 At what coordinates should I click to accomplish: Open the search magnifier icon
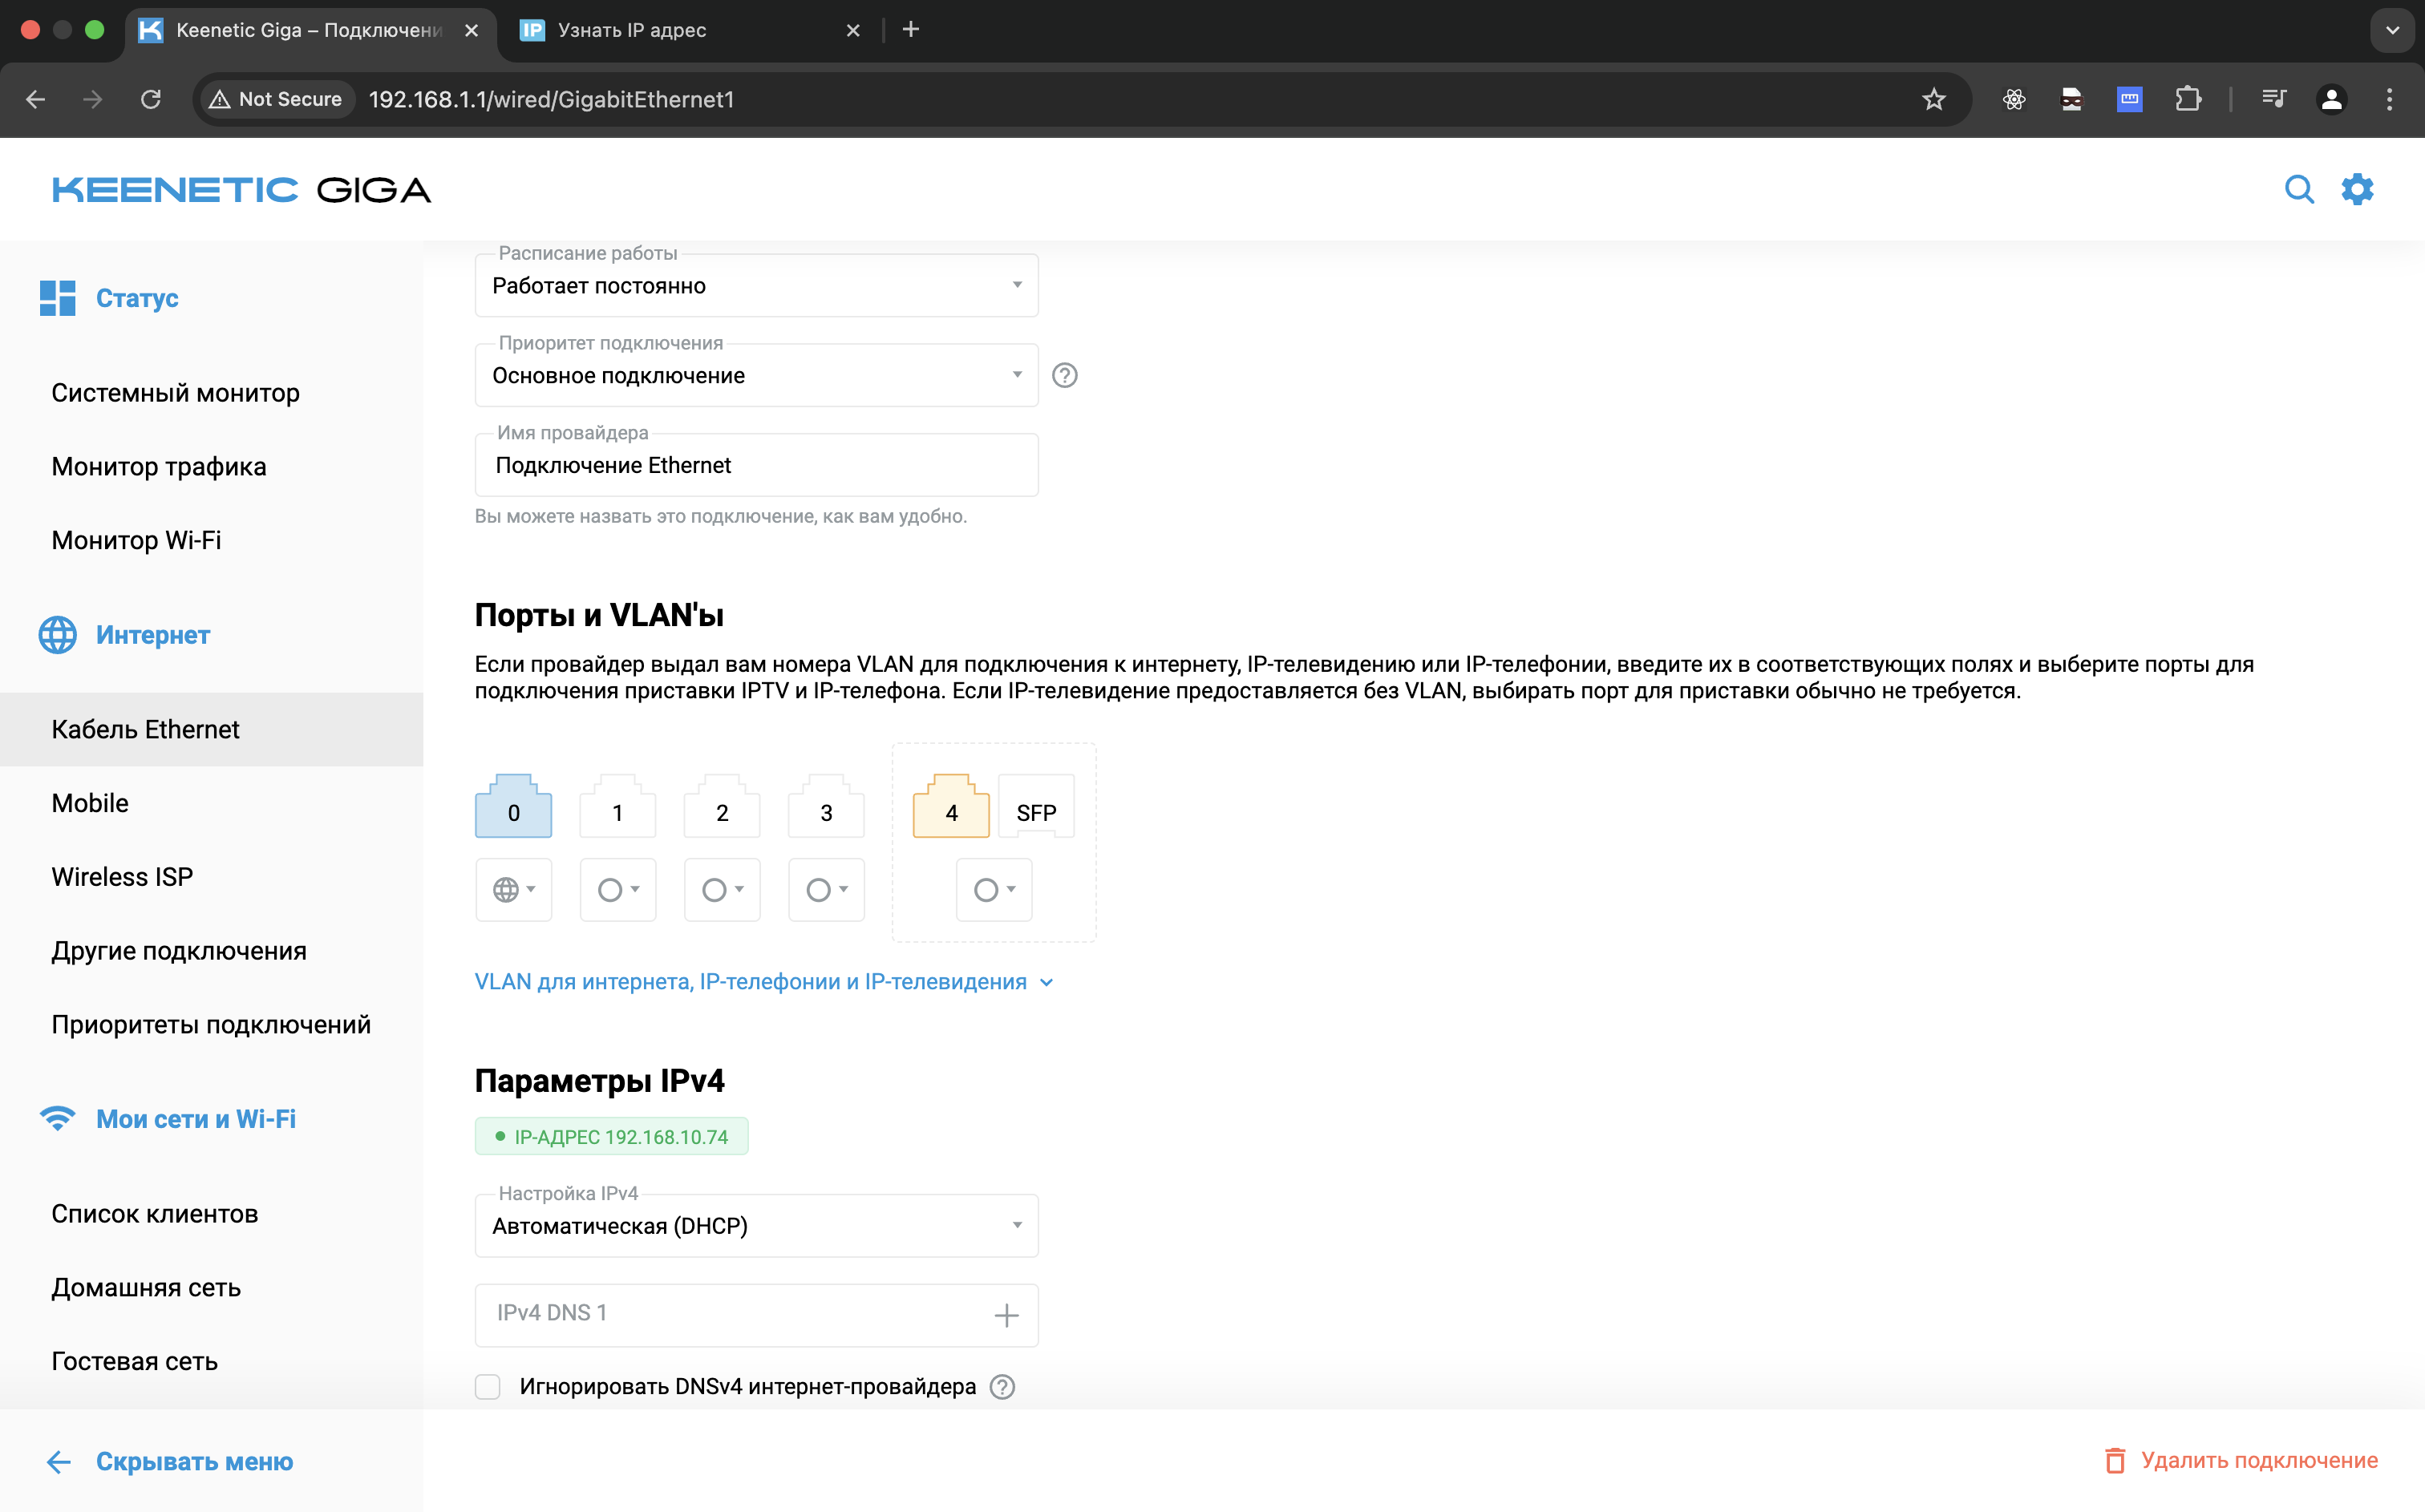coord(2299,189)
